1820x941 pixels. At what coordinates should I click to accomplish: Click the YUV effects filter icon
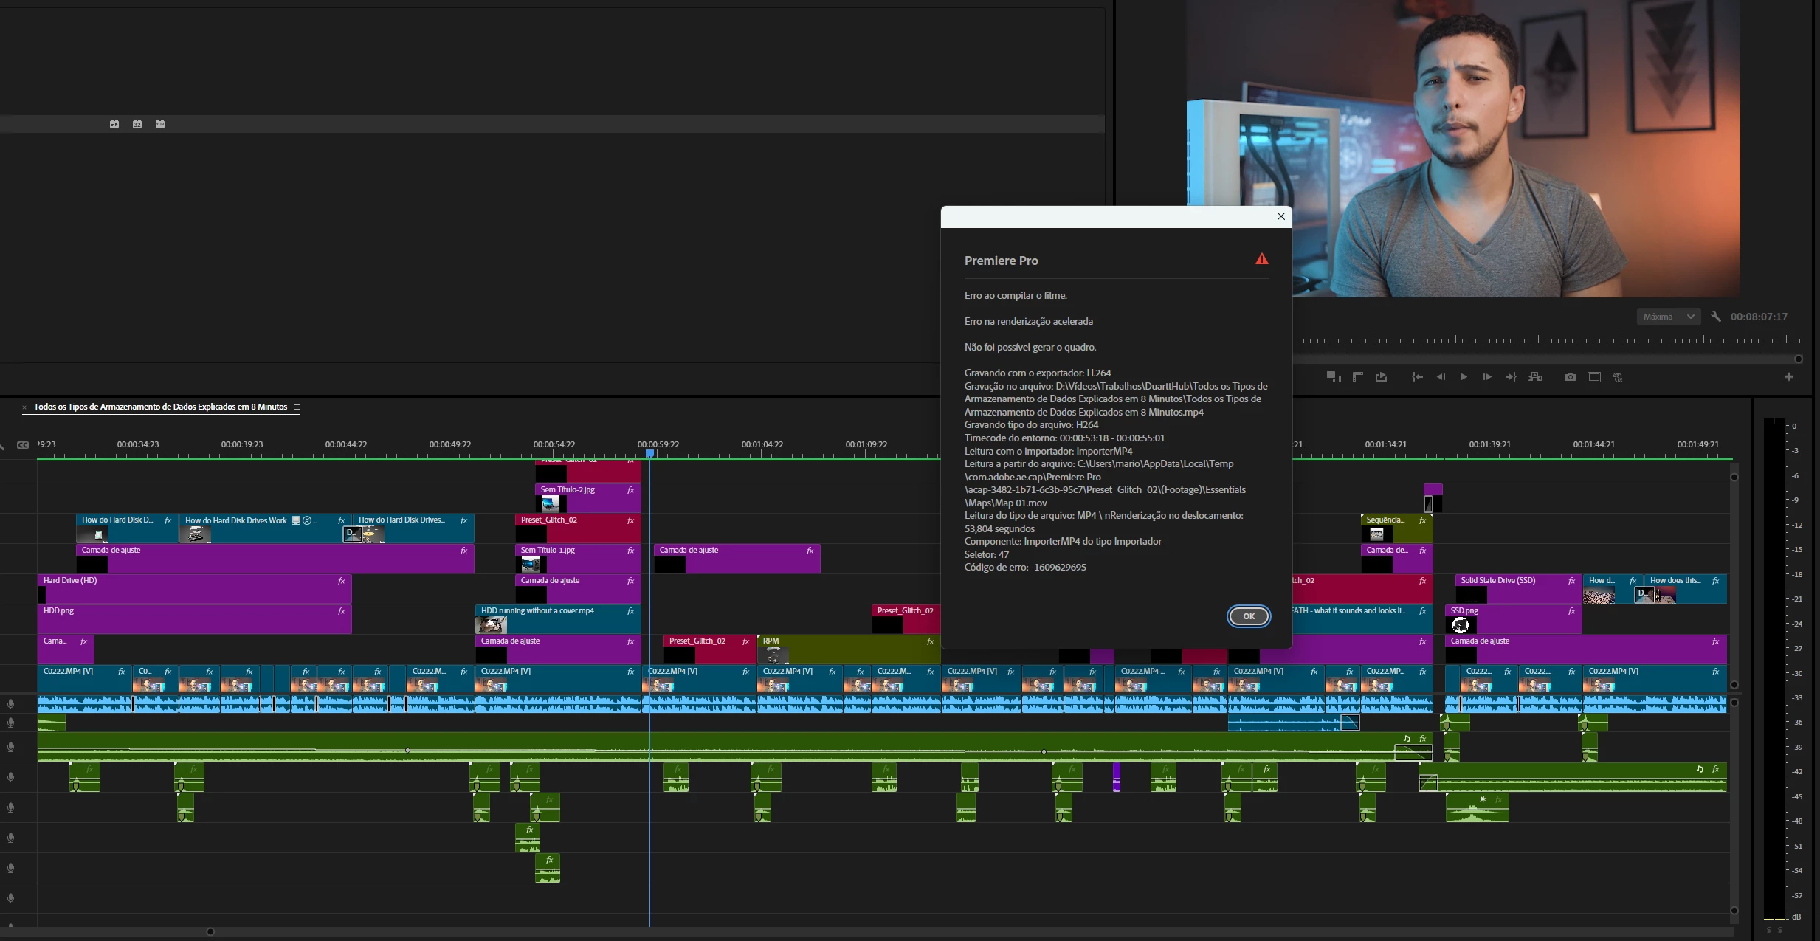click(x=160, y=123)
